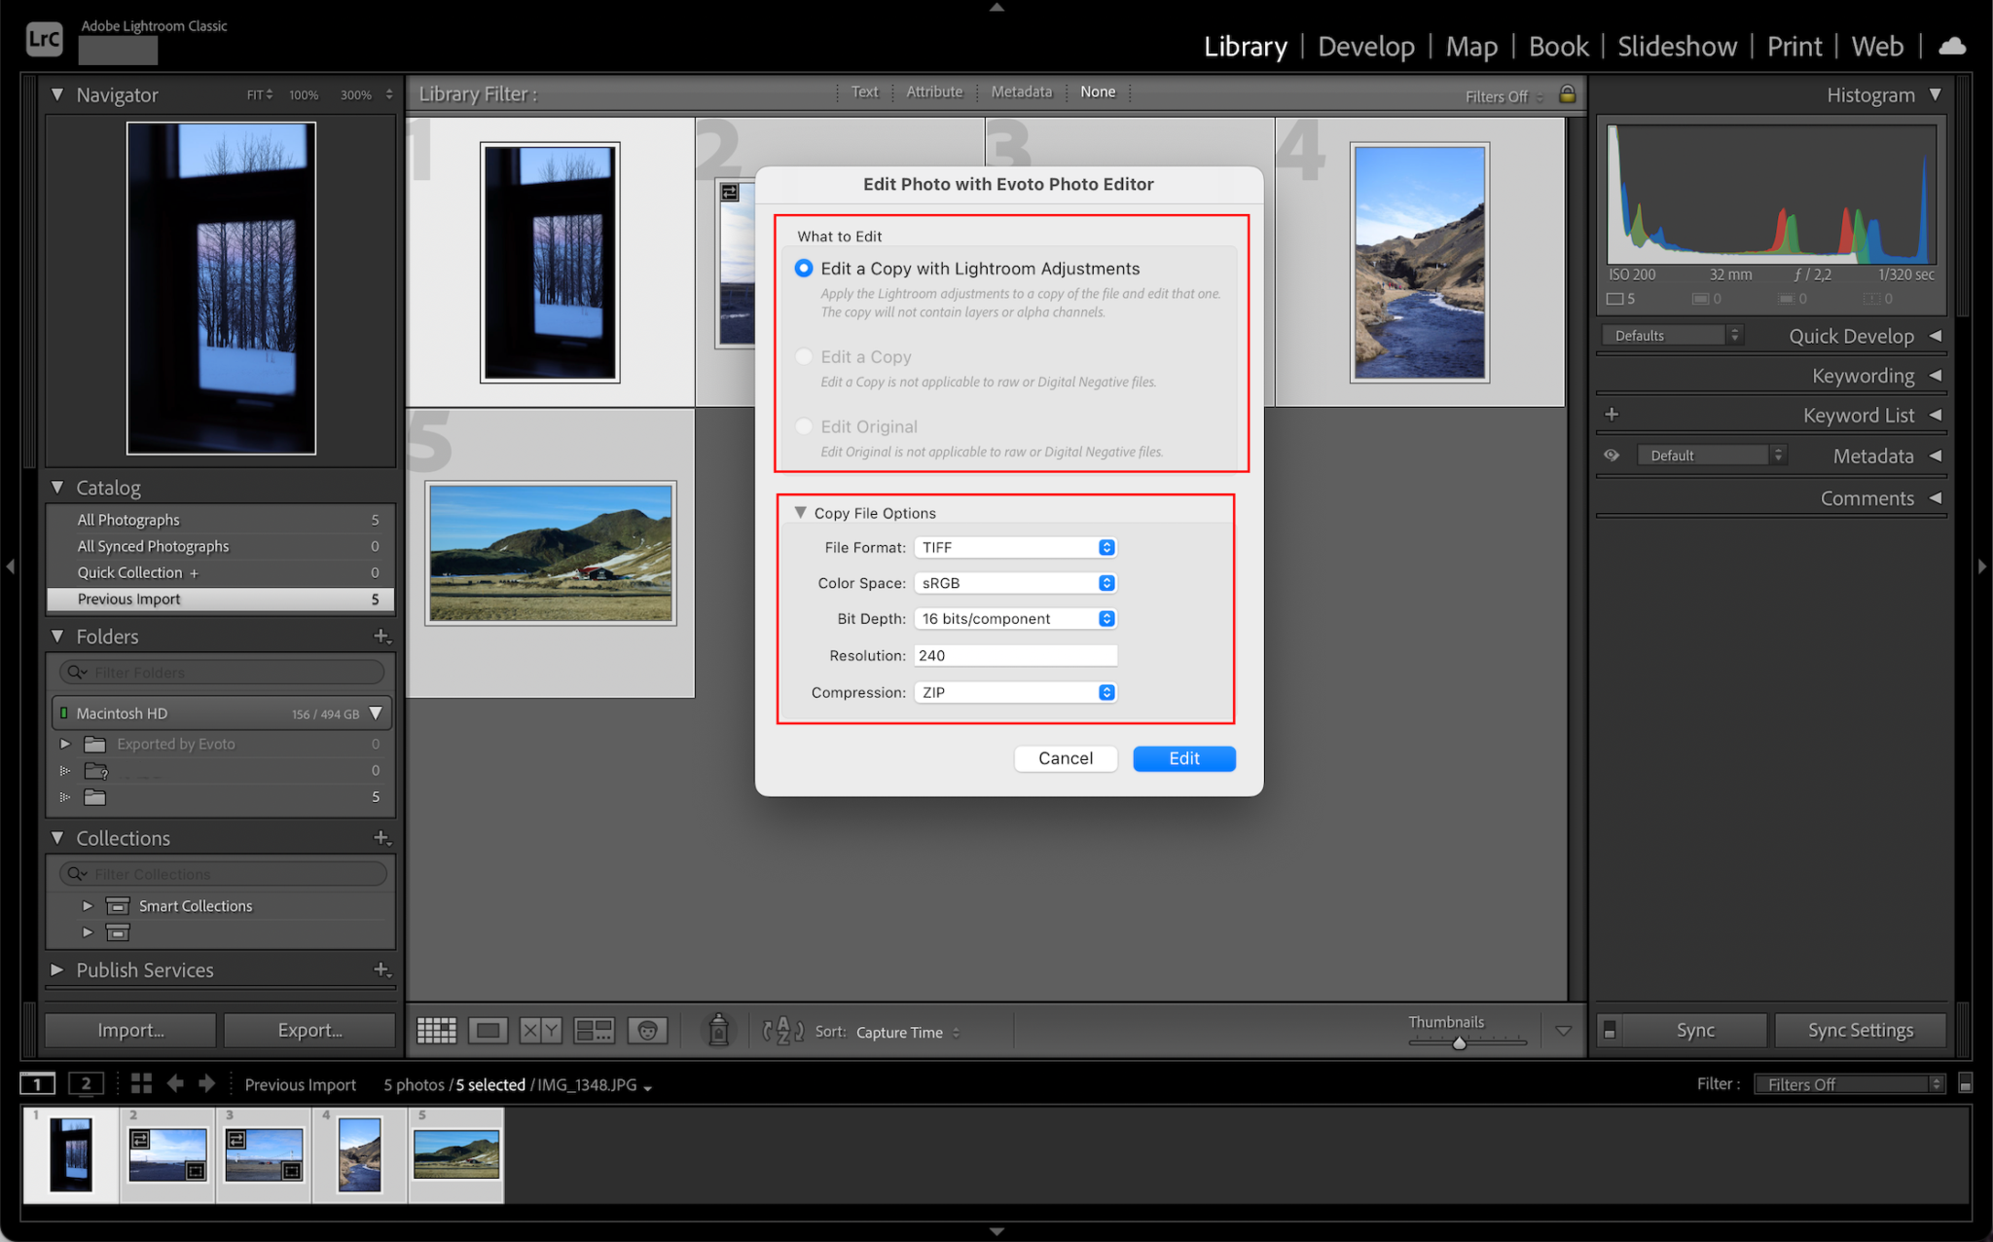Open the Slideshow module
Screen dimensions: 1993x1242
point(1677,46)
